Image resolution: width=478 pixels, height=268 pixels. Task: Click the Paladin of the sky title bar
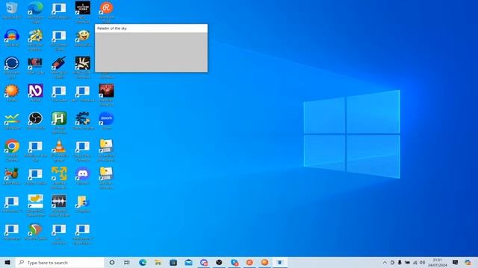point(151,28)
